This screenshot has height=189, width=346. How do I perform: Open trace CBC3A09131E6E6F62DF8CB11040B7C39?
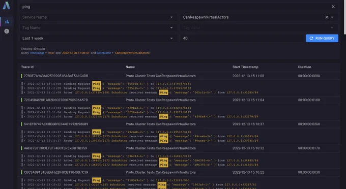point(56,172)
